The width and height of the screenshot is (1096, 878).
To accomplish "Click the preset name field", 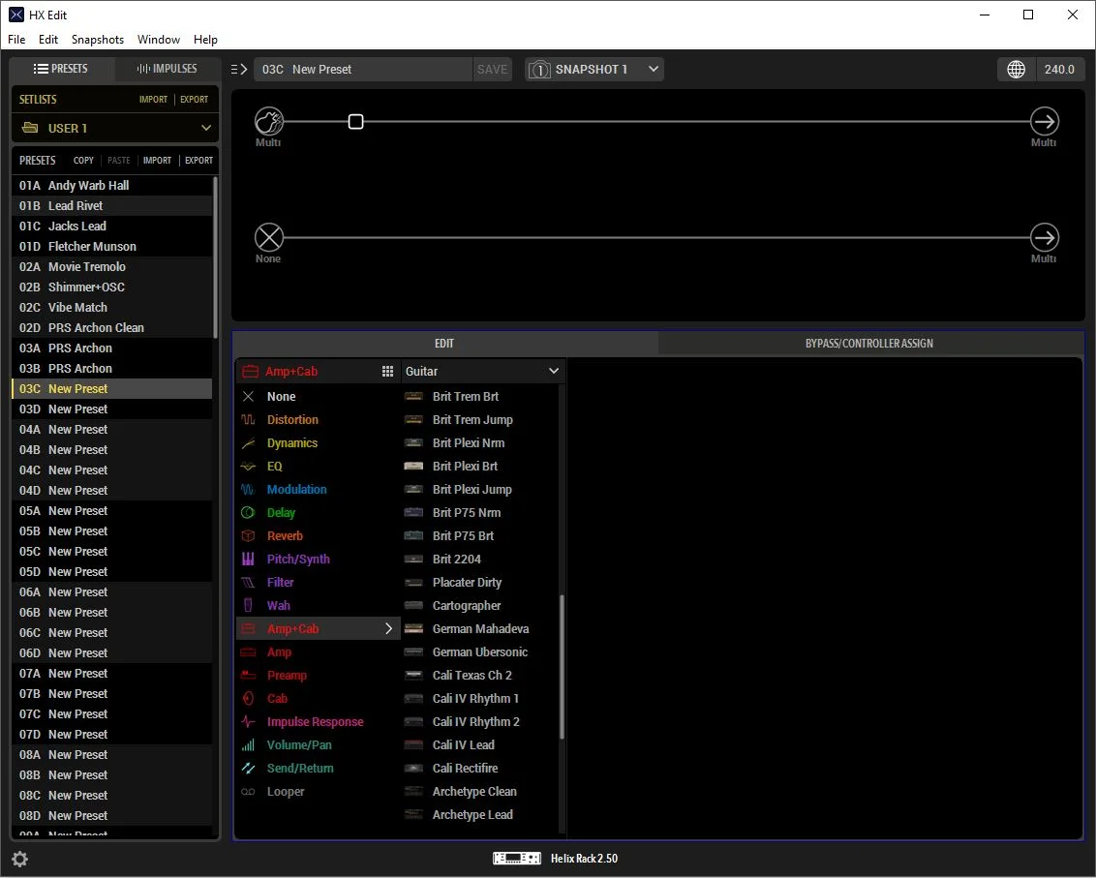I will [x=363, y=69].
